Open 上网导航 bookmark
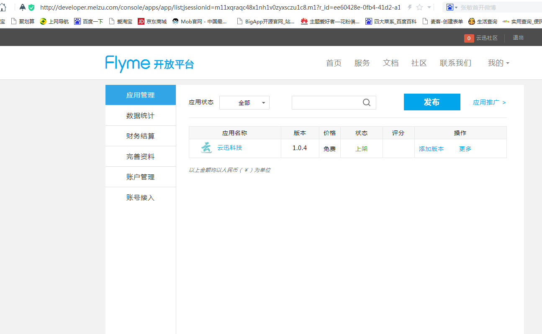 (54, 21)
